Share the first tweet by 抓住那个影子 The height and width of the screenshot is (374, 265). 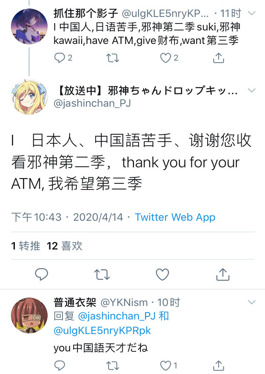(x=218, y=58)
